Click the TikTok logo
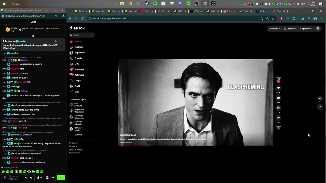Image resolution: width=326 pixels, height=183 pixels. 77,28
